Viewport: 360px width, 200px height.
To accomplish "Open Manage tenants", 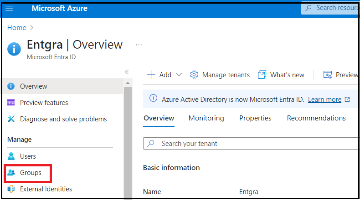I will click(x=226, y=75).
